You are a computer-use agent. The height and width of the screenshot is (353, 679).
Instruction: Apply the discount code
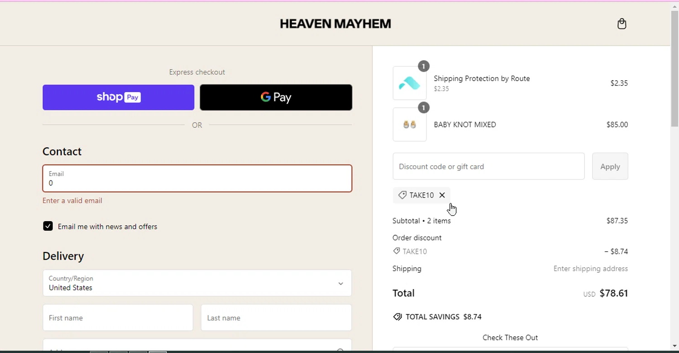click(x=610, y=166)
